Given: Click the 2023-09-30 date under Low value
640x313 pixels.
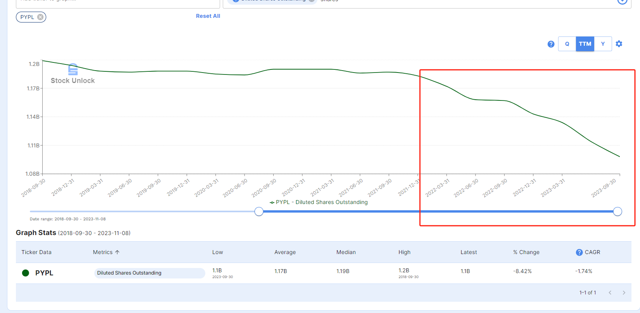Looking at the screenshot, I should pyautogui.click(x=222, y=277).
